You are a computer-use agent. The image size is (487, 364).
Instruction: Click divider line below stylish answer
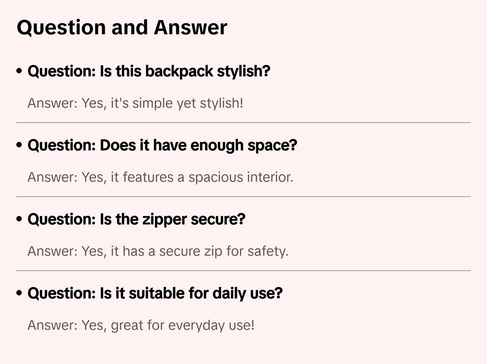[243, 123]
